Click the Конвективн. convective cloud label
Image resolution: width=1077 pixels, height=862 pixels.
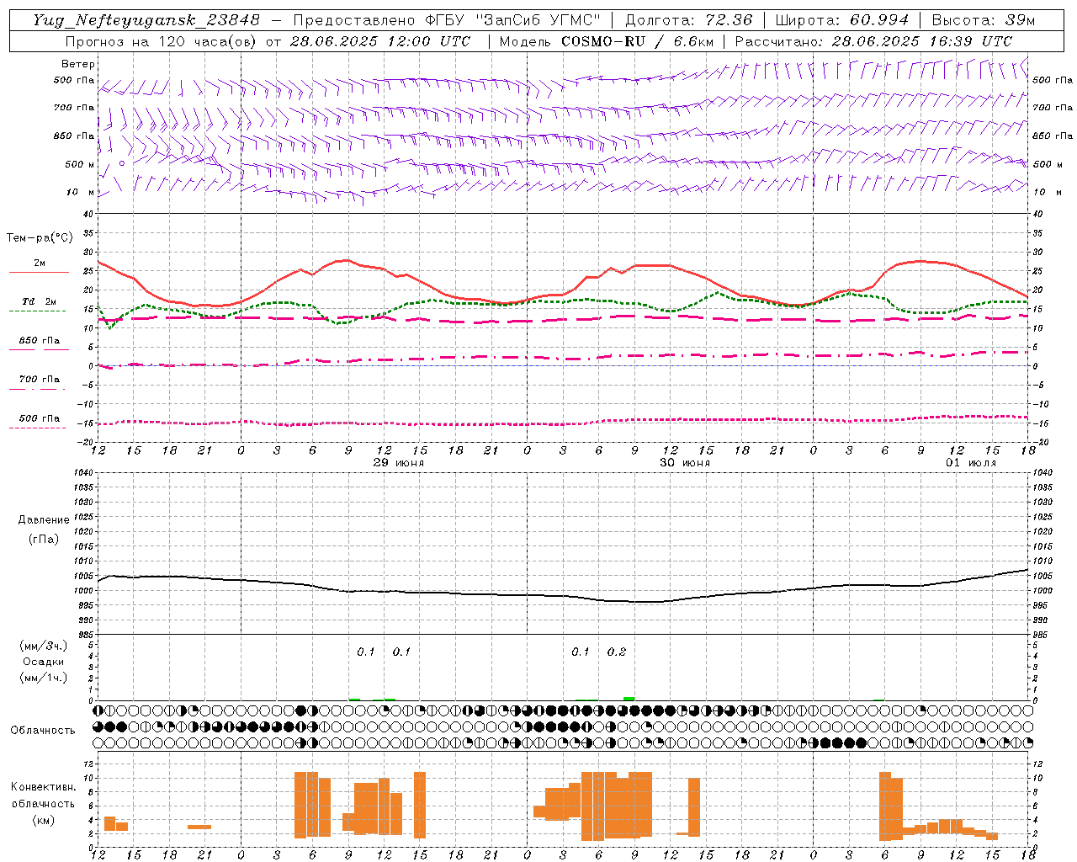tap(44, 787)
